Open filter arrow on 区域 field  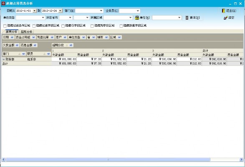pyautogui.click(x=119, y=37)
